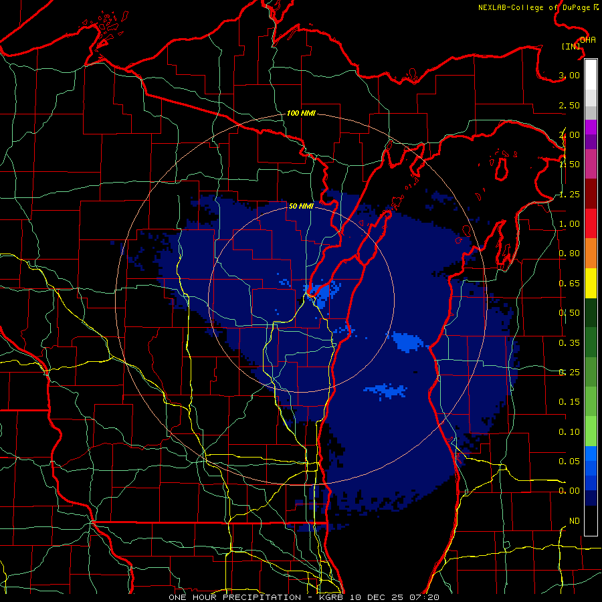Click the 100 NMI range ring label

click(301, 113)
